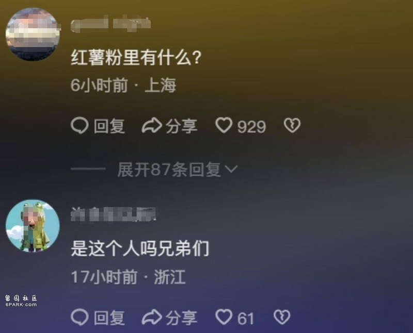Viewport: 413px width, 333px height.
Task: Like the Zhejiang comment with 61 likes
Action: (x=224, y=317)
